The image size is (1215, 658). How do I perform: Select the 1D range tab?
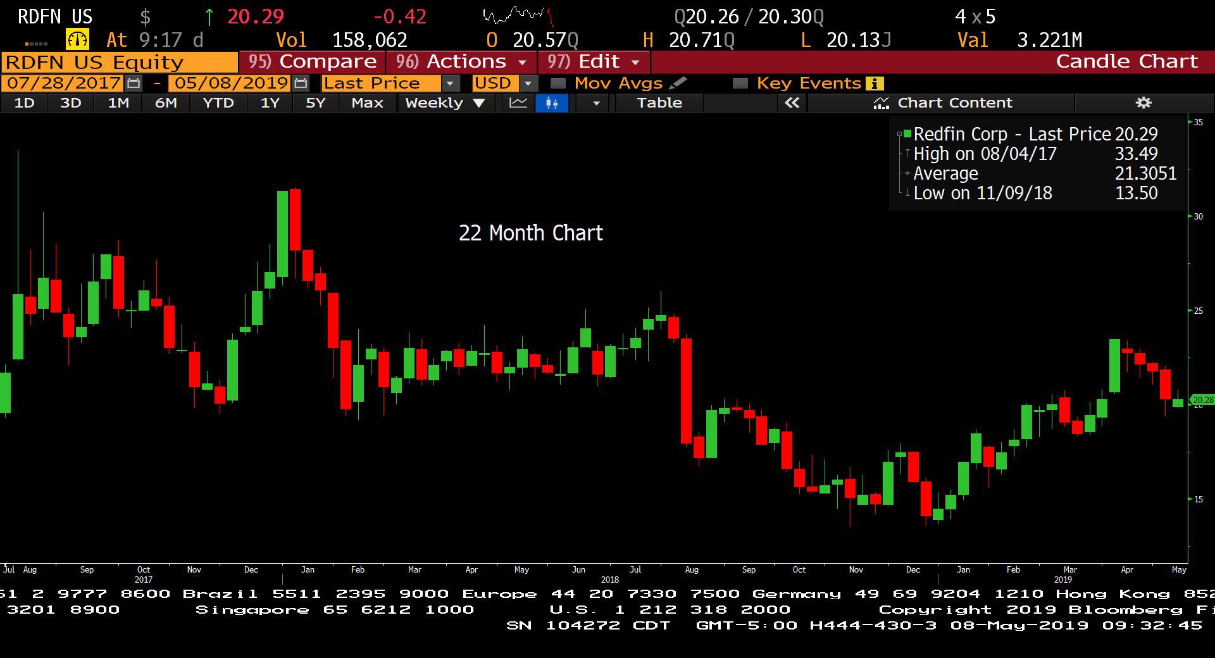[x=24, y=103]
